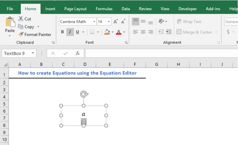The image size is (238, 145).
Task: Open the Cambria Math font dropdown
Action: pos(94,22)
